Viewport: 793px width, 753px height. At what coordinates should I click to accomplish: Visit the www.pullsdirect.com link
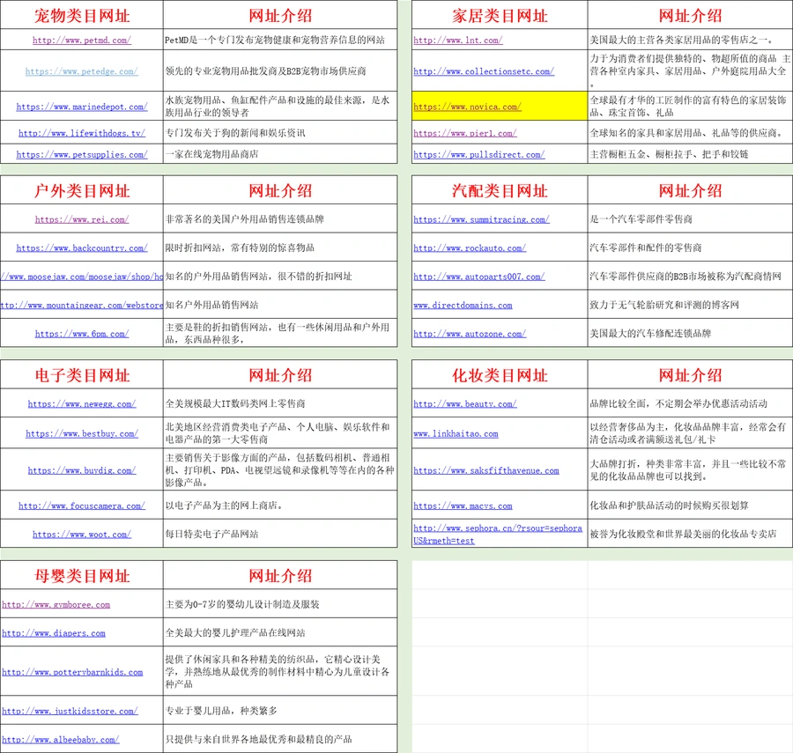coord(479,155)
